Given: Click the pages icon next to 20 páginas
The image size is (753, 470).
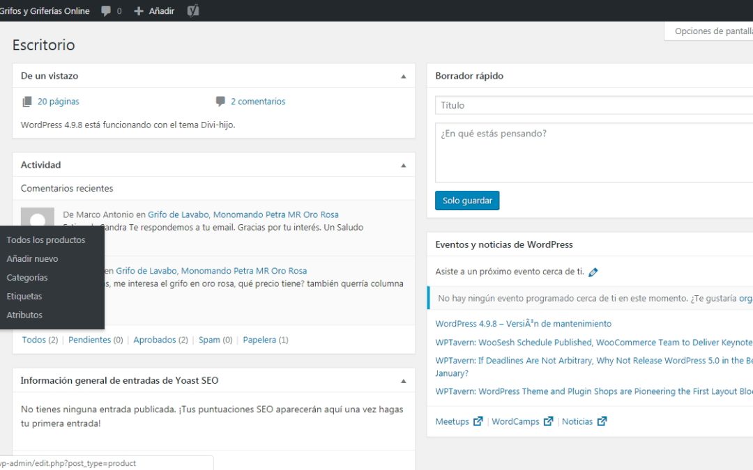Looking at the screenshot, I should (x=27, y=102).
